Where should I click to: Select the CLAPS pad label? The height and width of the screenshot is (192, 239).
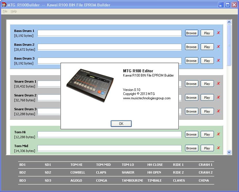[x=101, y=172]
